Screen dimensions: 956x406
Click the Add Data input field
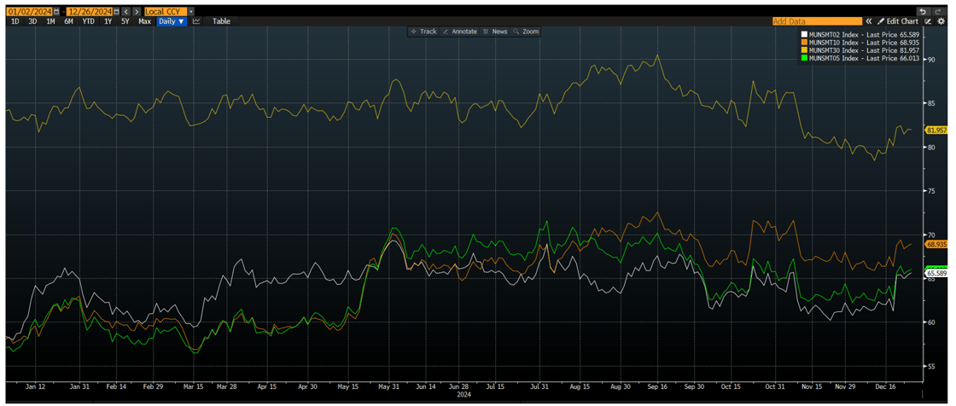[x=817, y=21]
